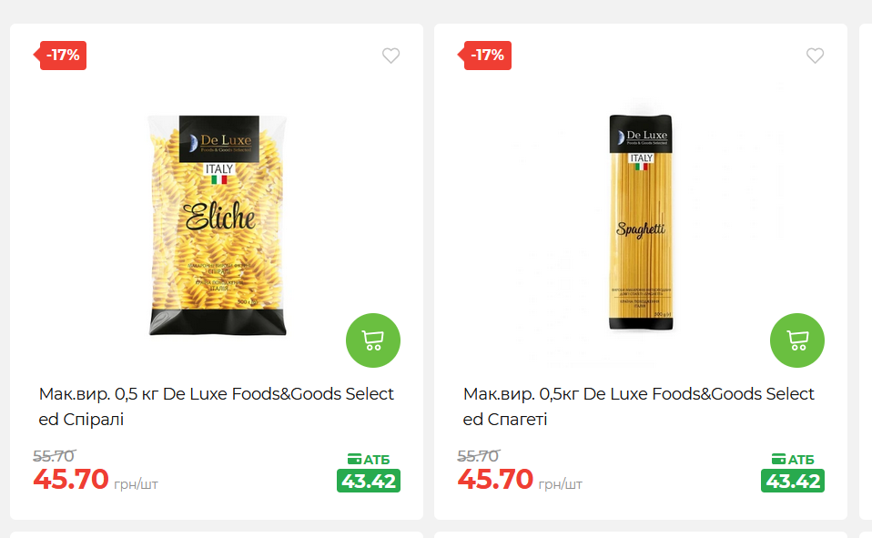Click the red 45.70 price of Спагеті
872x538 pixels.
tap(495, 479)
